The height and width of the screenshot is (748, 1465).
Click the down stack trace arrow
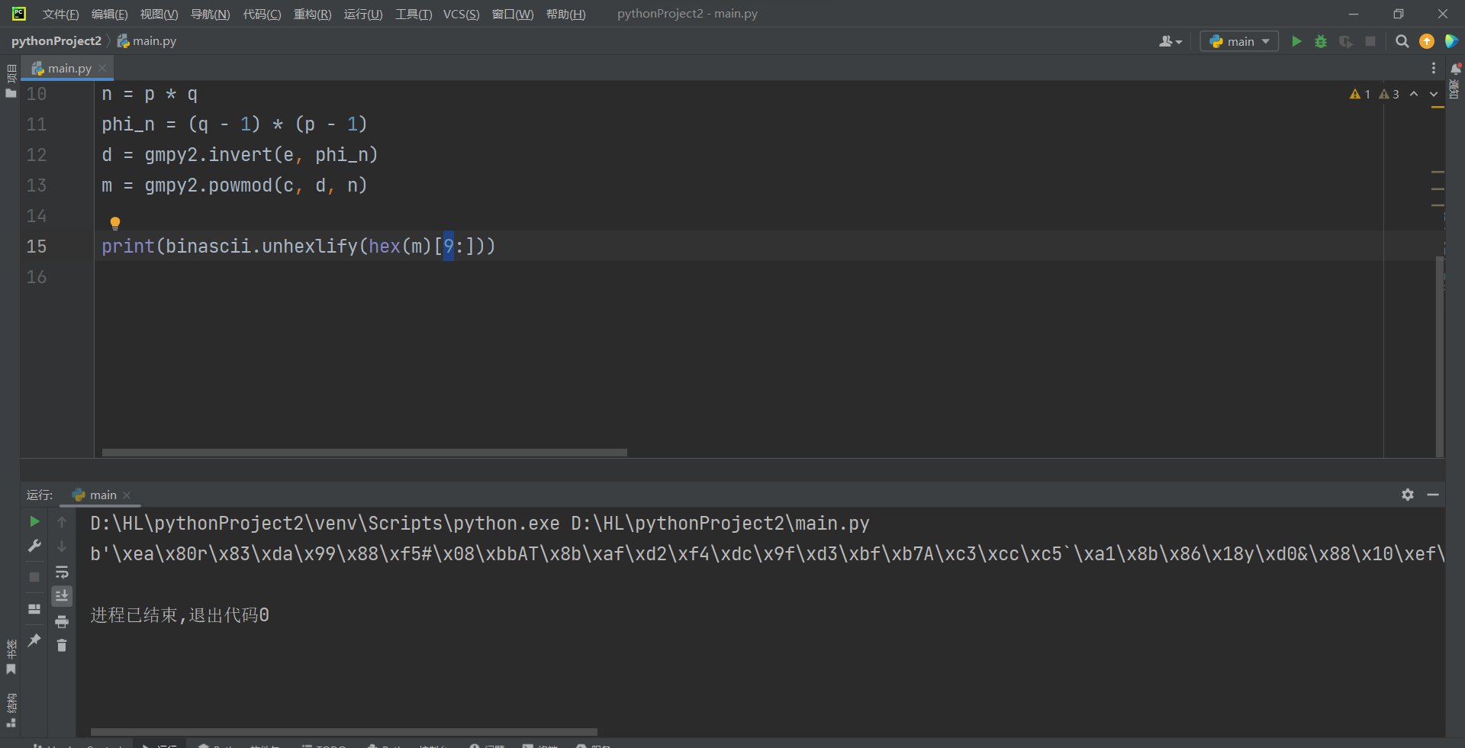pos(62,546)
